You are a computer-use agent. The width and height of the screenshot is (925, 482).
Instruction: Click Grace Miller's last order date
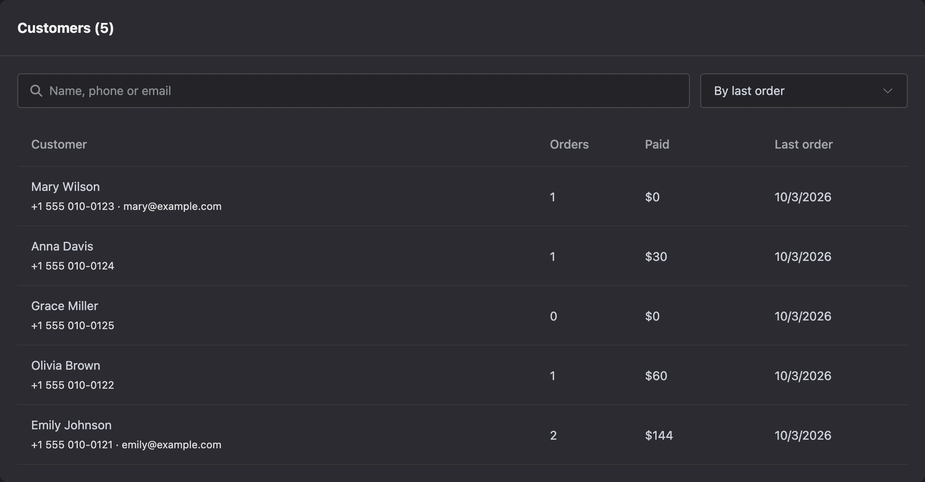[803, 316]
